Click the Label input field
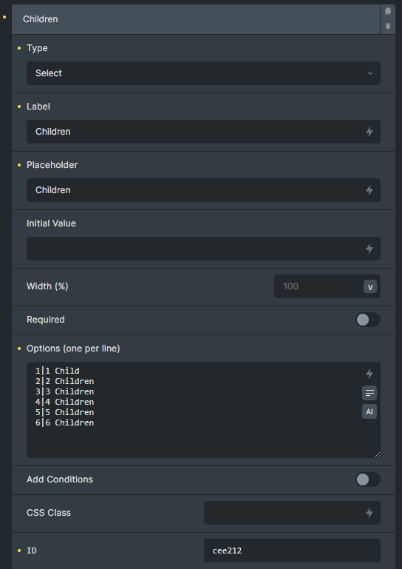 click(x=203, y=132)
